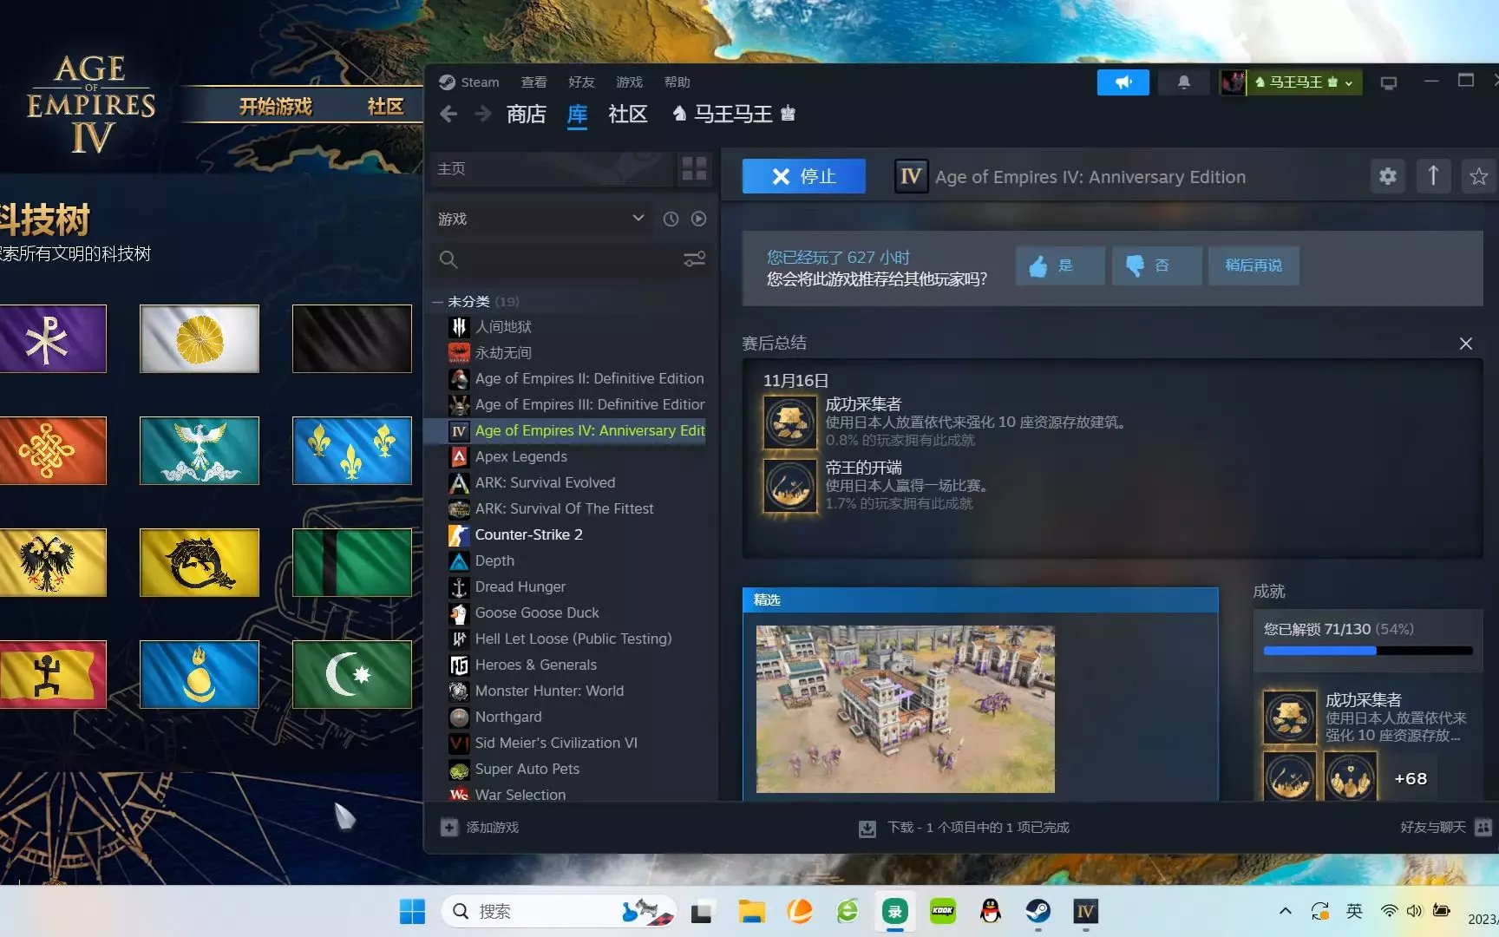Click 社区 in the Age of Empires window
The image size is (1499, 937).
point(385,107)
